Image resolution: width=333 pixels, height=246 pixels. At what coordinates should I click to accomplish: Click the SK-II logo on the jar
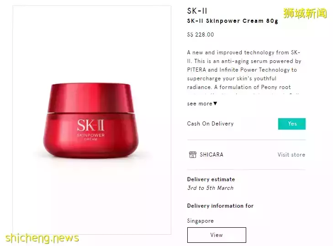pyautogui.click(x=90, y=125)
